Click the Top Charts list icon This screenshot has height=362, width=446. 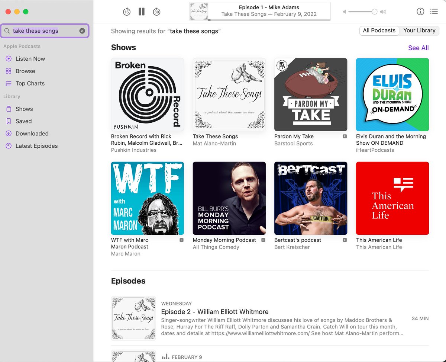coord(9,83)
